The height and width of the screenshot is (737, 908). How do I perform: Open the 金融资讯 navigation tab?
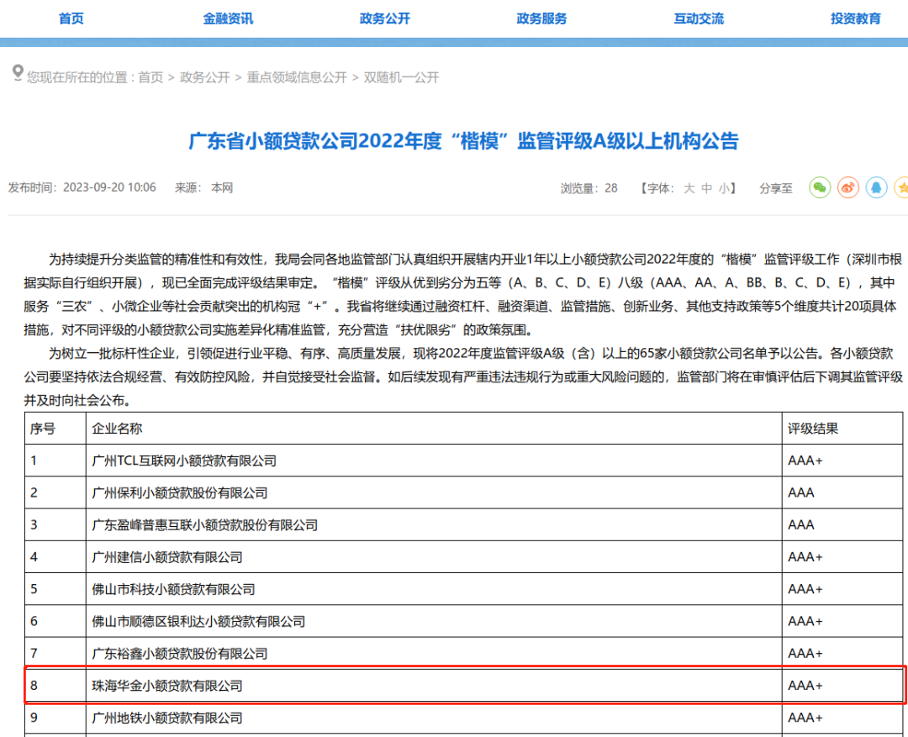[228, 18]
